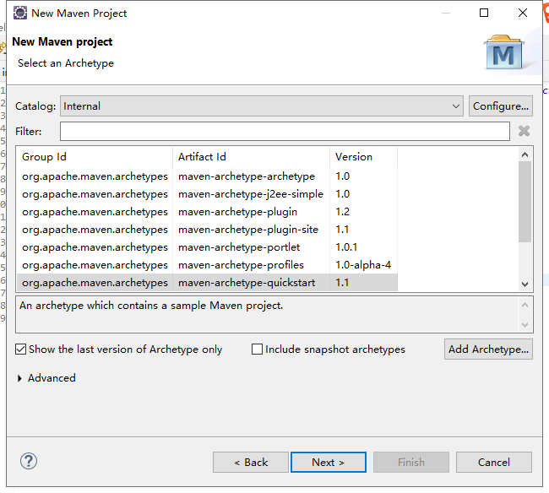Image resolution: width=549 pixels, height=493 pixels.
Task: Select maven-archetype-portlet row
Action: tap(207, 247)
